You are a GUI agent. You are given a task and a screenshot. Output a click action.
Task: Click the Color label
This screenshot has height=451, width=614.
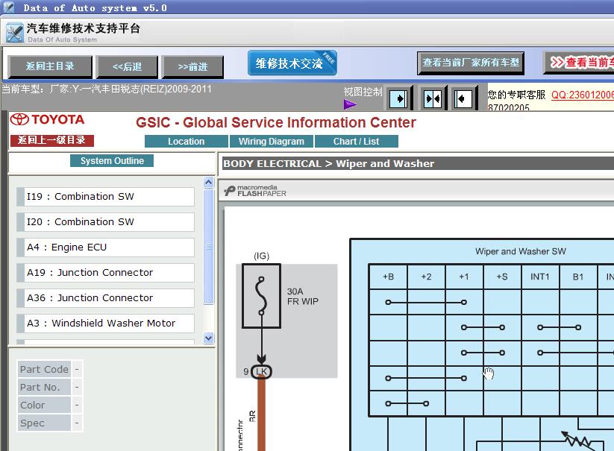coord(44,406)
